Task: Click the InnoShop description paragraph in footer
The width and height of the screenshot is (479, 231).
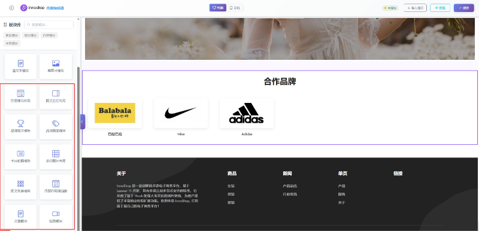Action: [157, 196]
